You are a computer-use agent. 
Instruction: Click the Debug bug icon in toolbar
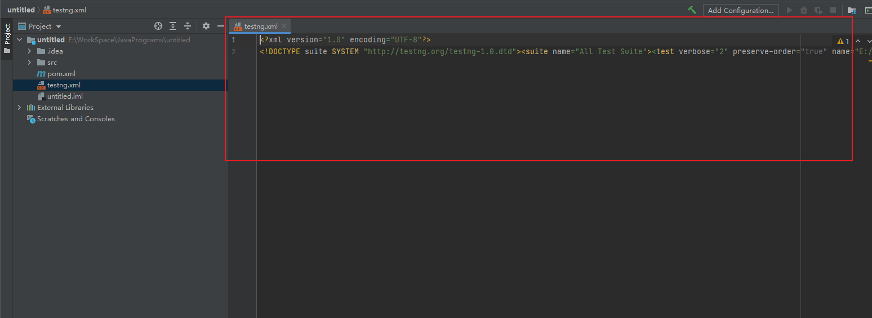click(804, 10)
